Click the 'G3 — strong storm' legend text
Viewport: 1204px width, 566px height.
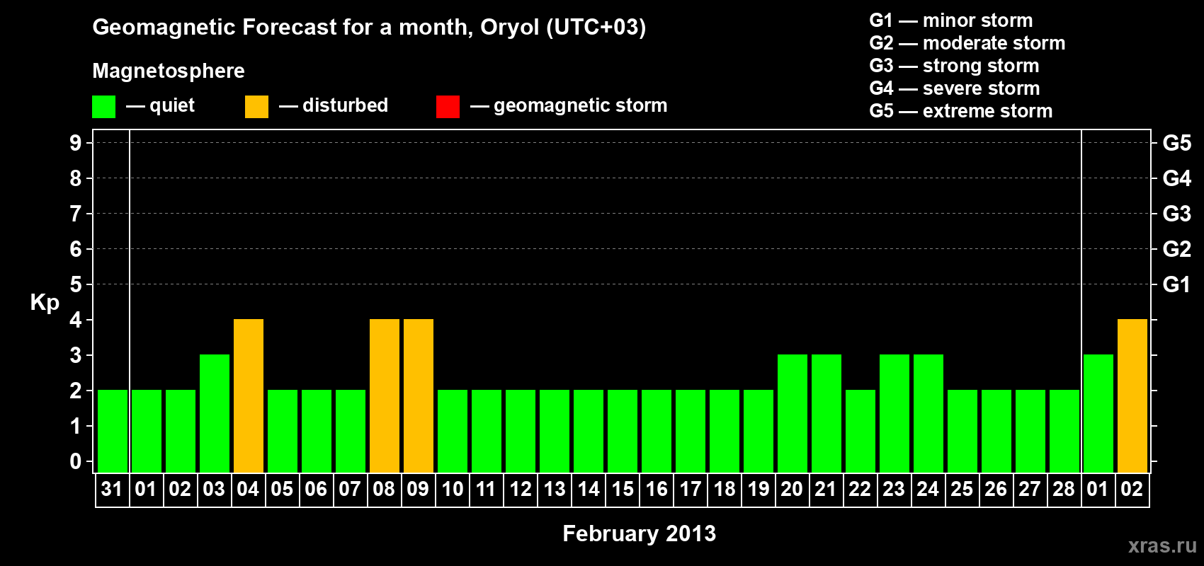(954, 66)
